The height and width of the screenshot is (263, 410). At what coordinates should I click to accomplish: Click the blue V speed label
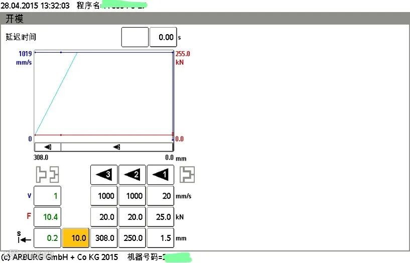[x=29, y=196]
